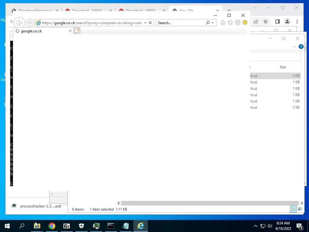This screenshot has height=232, width=309.
Task: Open the notification center
Action: pos(300,226)
